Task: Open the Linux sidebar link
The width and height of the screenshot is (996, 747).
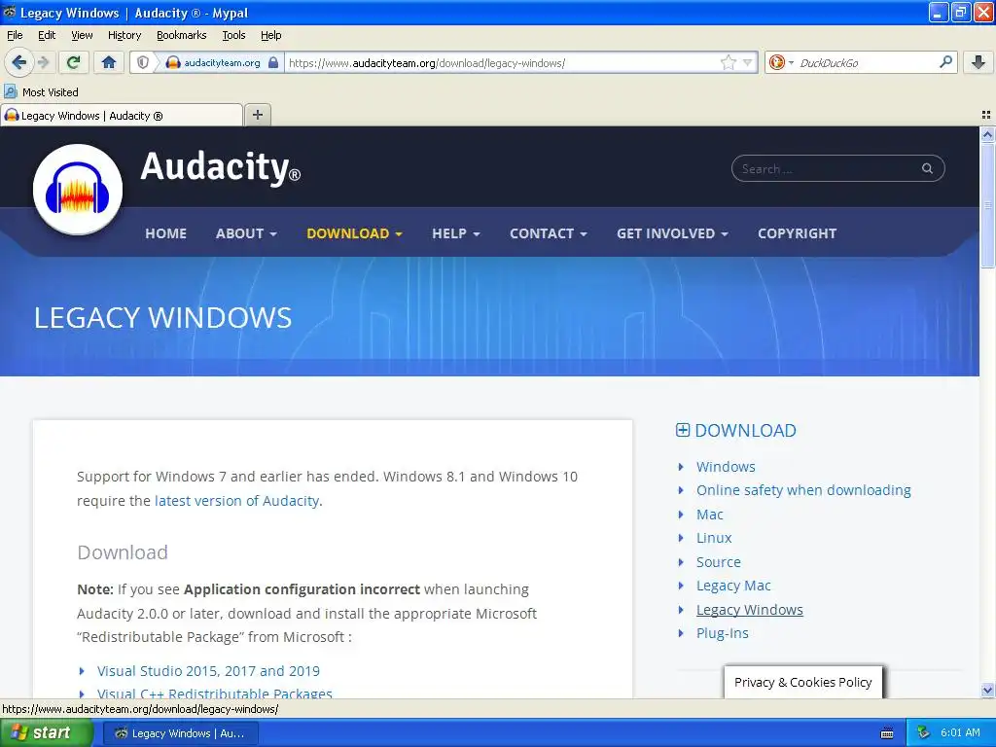Action: tap(714, 538)
